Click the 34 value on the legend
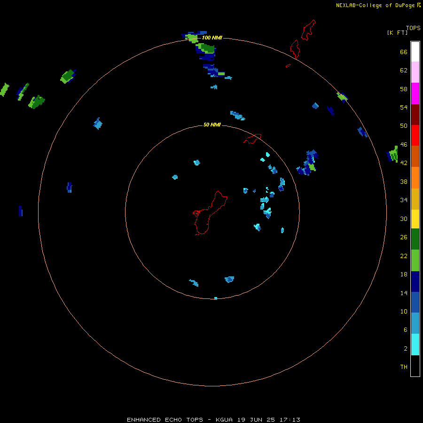The width and height of the screenshot is (423, 423). pos(404,200)
